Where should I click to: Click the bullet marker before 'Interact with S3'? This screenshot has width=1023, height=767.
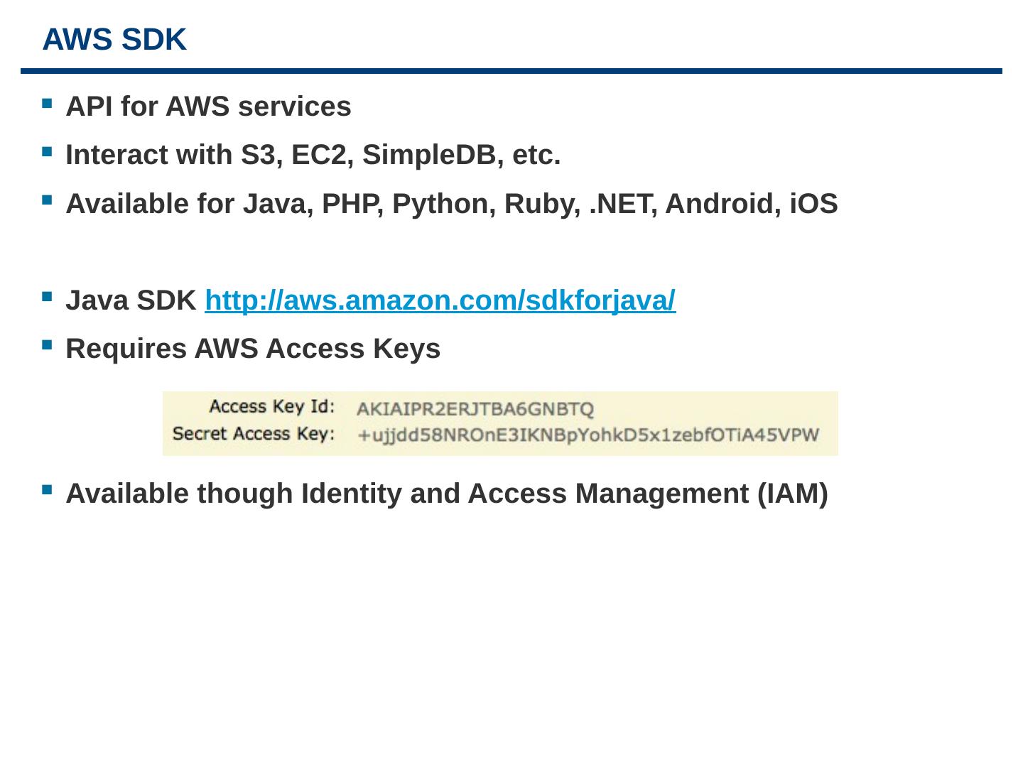click(47, 152)
